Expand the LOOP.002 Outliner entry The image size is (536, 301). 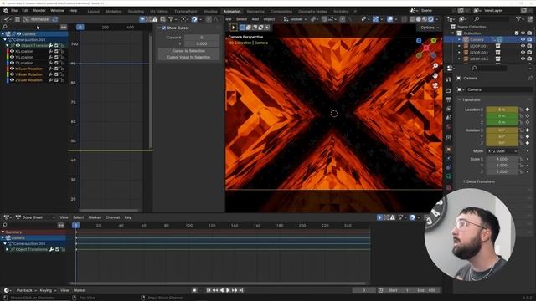pyautogui.click(x=459, y=53)
